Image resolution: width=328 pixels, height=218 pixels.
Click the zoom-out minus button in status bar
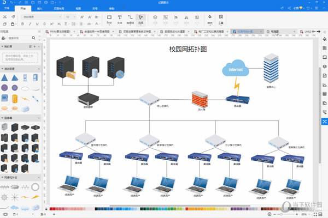(x=275, y=214)
